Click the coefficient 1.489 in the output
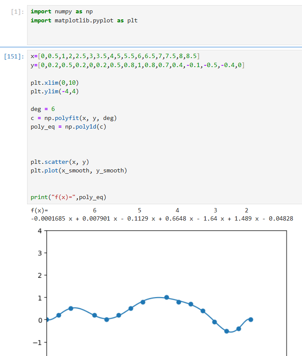The width and height of the screenshot is (302, 356). tap(243, 219)
